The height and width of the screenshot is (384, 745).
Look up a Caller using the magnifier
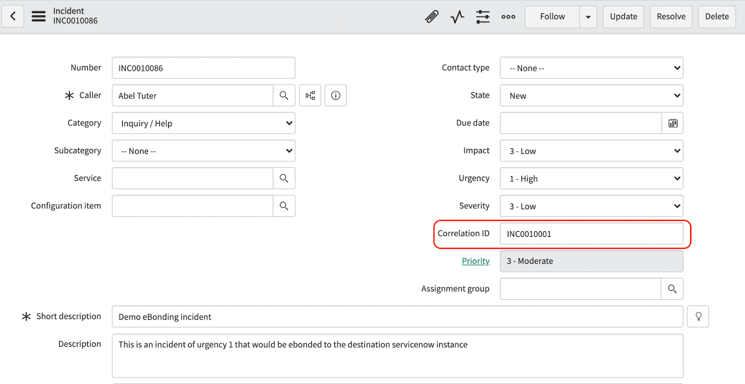[x=284, y=96]
